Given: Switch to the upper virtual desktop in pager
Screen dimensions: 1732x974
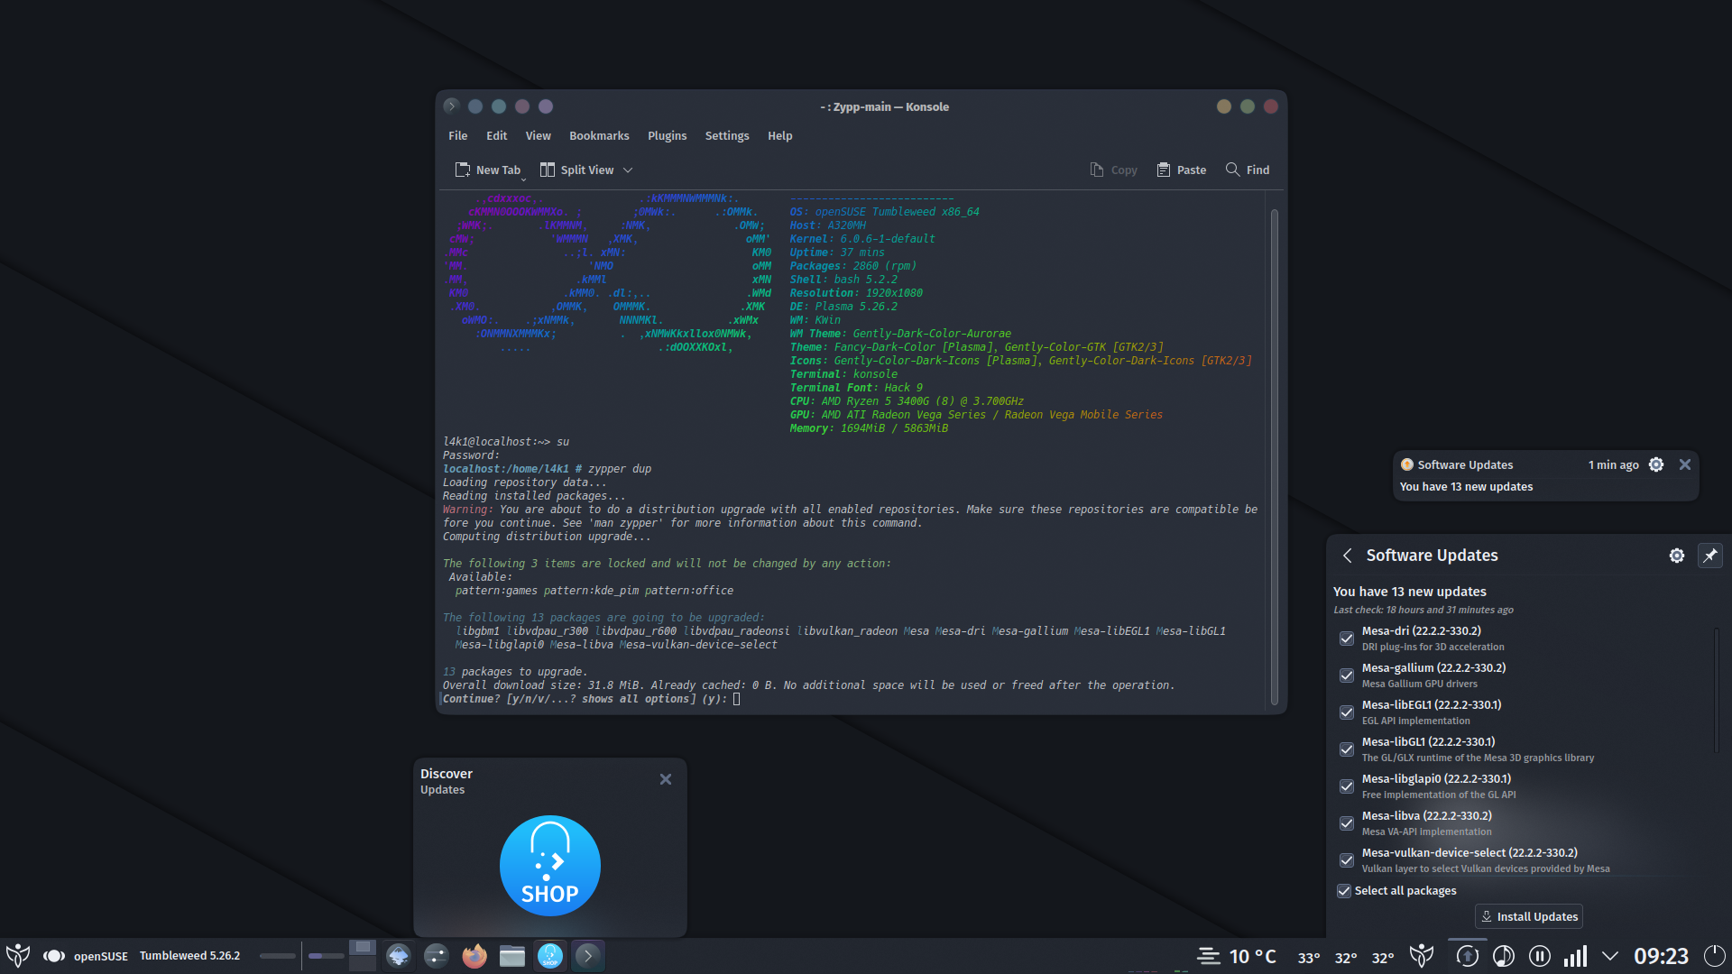Looking at the screenshot, I should 363,948.
